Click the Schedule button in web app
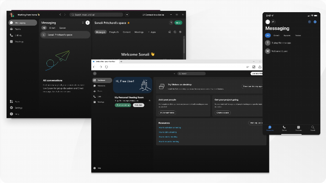 139,105
